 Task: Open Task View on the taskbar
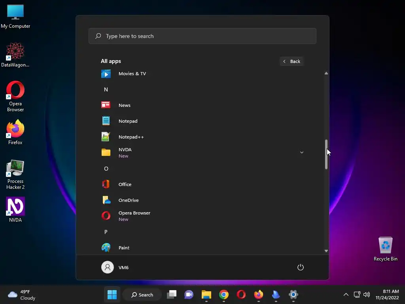click(172, 294)
